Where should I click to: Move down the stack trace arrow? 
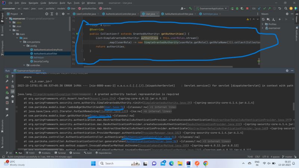pyautogui.click(x=13, y=81)
